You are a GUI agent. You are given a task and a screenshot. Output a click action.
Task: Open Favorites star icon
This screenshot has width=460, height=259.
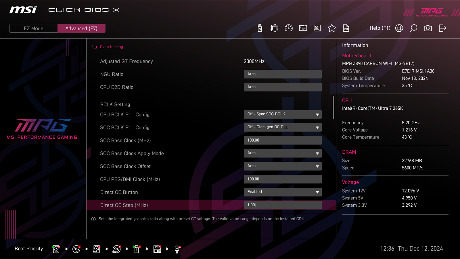click(332, 28)
